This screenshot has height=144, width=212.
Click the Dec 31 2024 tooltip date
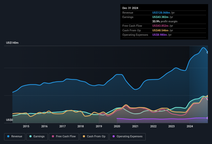[x=130, y=8]
